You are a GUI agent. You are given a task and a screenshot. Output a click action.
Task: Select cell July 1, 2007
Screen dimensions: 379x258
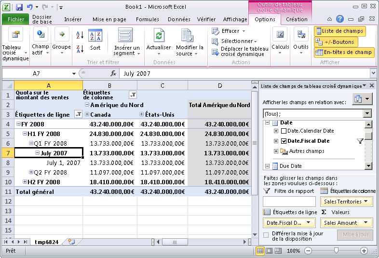pyautogui.click(x=48, y=163)
